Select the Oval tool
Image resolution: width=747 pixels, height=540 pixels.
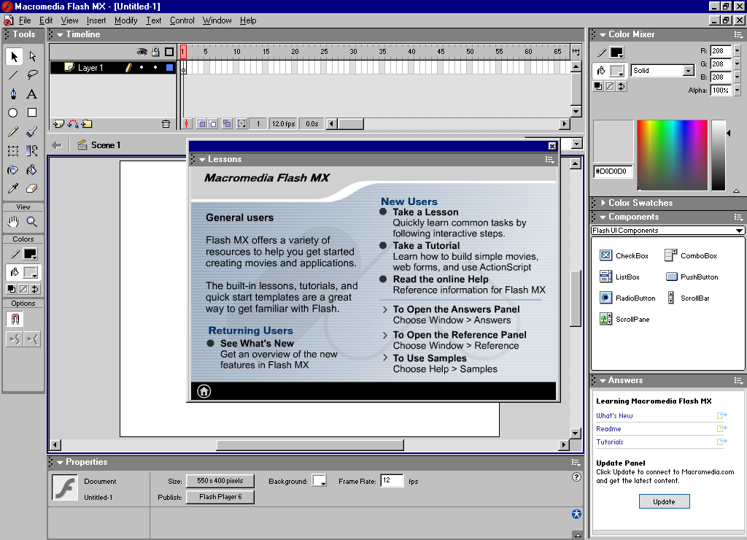pyautogui.click(x=14, y=112)
